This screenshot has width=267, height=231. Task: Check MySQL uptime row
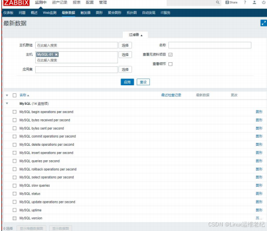click(14, 210)
